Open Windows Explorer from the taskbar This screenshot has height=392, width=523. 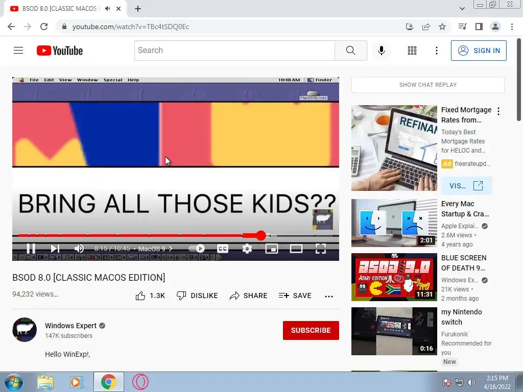(x=45, y=382)
